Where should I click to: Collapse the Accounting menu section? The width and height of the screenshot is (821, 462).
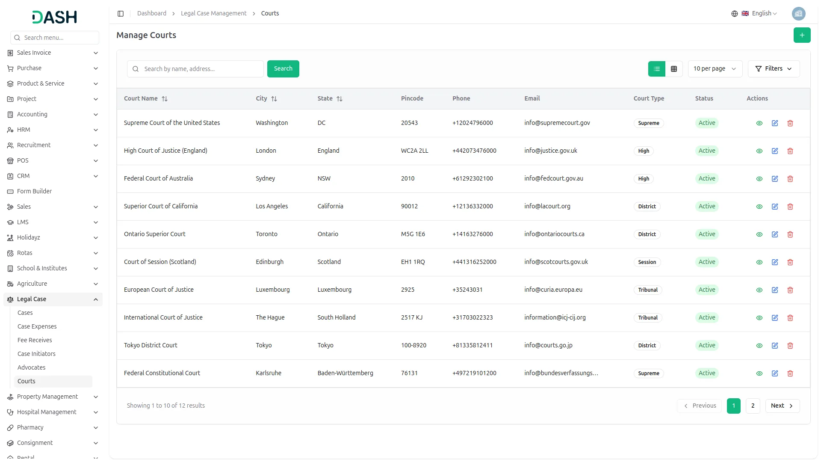point(52,114)
